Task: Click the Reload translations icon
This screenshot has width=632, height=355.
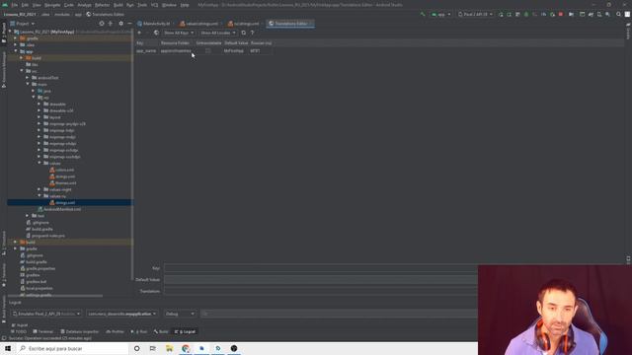Action: pos(244,33)
